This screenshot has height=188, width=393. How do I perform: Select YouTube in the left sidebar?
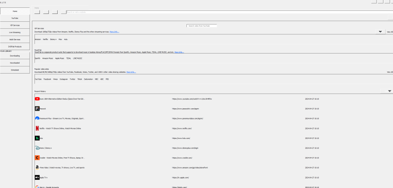(15, 18)
